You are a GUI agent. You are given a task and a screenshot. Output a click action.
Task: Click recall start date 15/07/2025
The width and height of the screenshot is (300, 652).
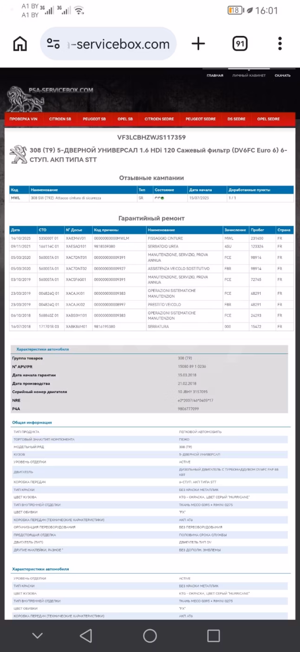pyautogui.click(x=198, y=198)
